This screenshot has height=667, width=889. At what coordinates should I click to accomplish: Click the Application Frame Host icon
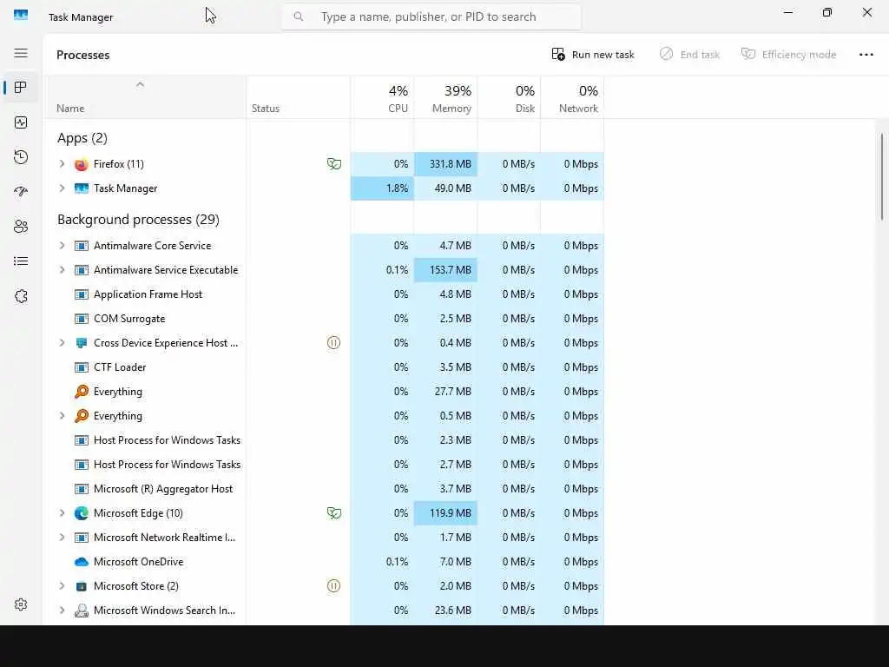(81, 294)
